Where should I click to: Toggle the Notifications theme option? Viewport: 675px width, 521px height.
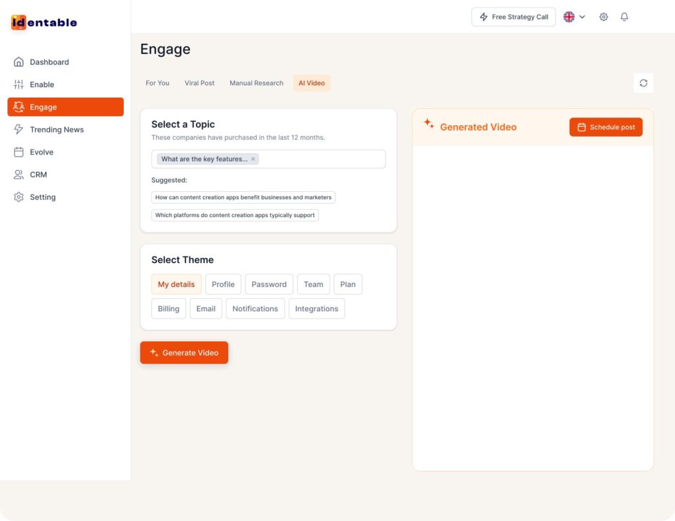point(255,308)
